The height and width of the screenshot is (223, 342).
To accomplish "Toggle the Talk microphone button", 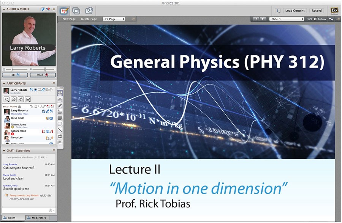I will click(x=15, y=75).
